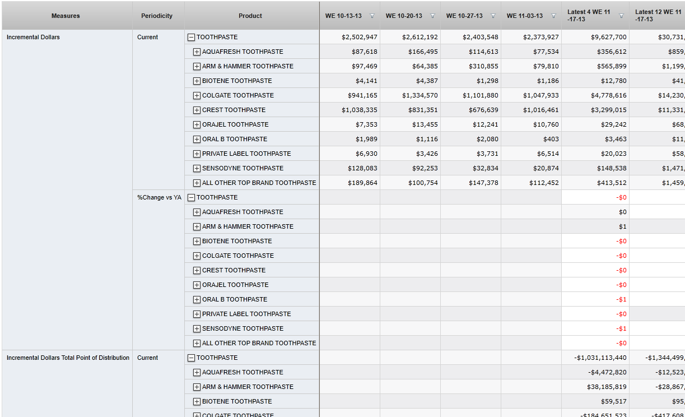685x417 pixels.
Task: Collapse TOOTHPASTE in the %Change vs YA group
Action: click(192, 198)
